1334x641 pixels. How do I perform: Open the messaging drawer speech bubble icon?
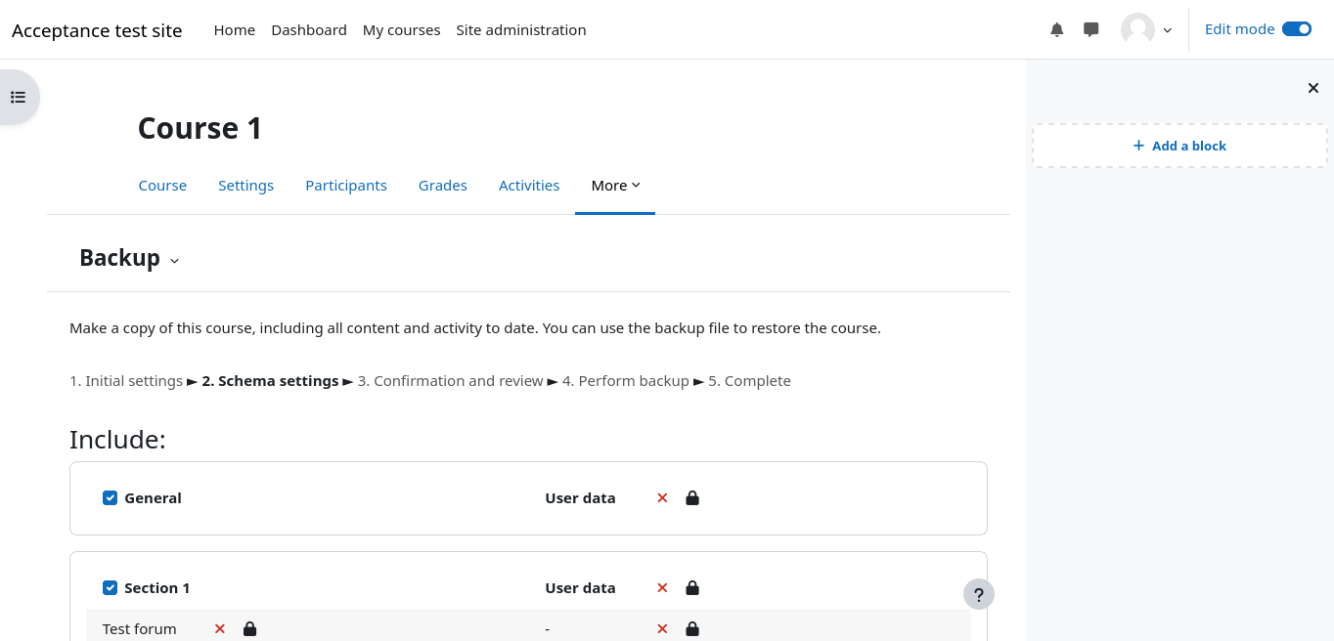point(1091,29)
